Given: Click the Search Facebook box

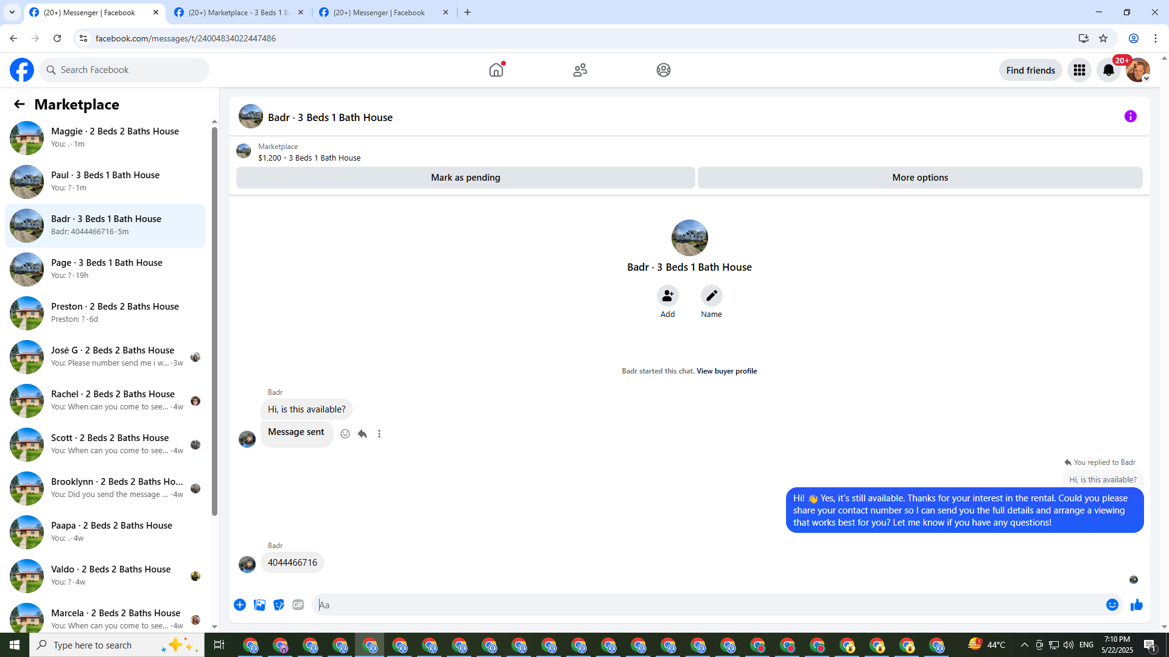Looking at the screenshot, I should pyautogui.click(x=125, y=70).
